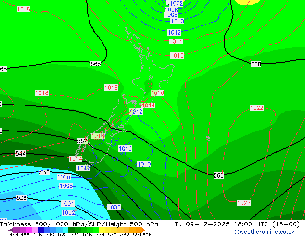Click the black 544 height contour label
The height and width of the screenshot is (236, 305).
21,154
